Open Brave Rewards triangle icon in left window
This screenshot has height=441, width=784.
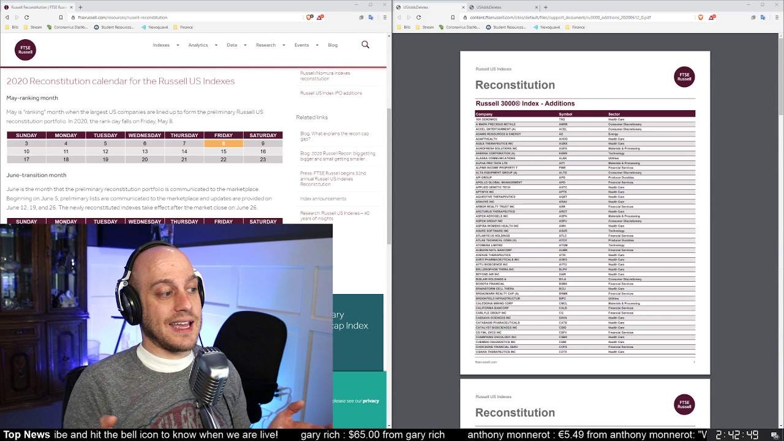[320, 17]
